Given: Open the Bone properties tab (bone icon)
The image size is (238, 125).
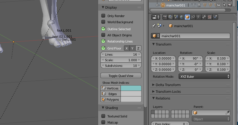Looking at the screenshot, I should [204, 17].
